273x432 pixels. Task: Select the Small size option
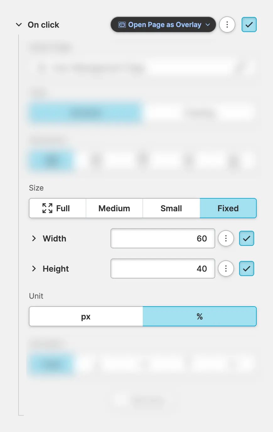click(171, 208)
